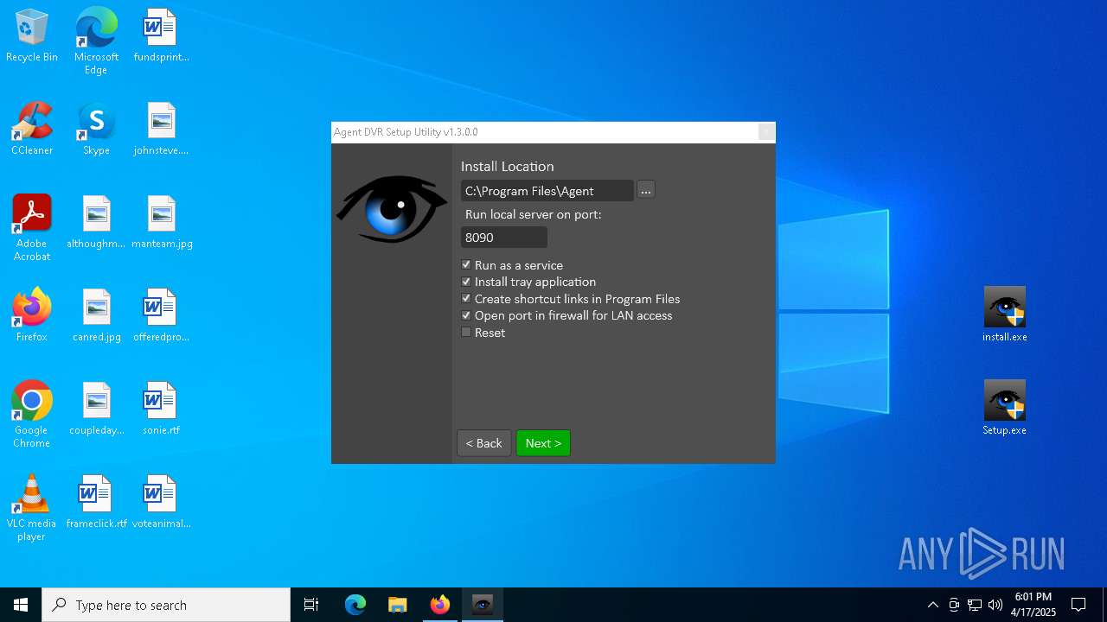
Task: Browse for install location with ellipsis button
Action: pyautogui.click(x=646, y=190)
